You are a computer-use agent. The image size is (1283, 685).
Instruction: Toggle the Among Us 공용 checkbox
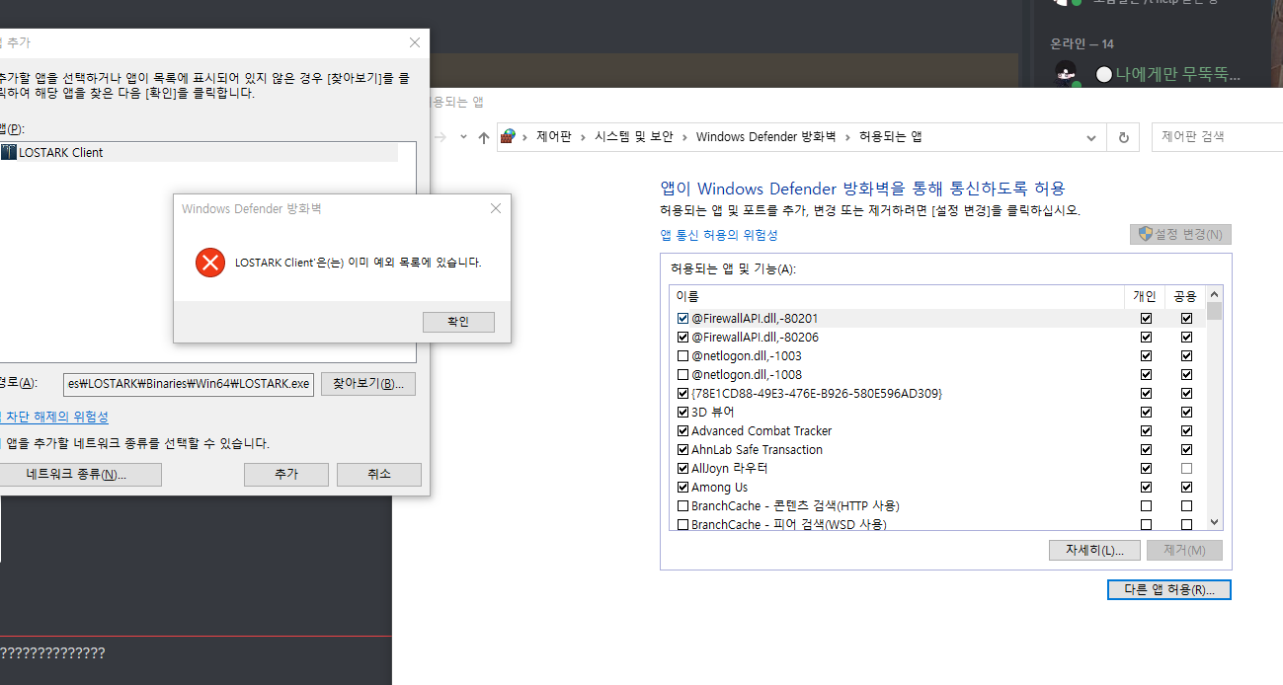pyautogui.click(x=1186, y=488)
